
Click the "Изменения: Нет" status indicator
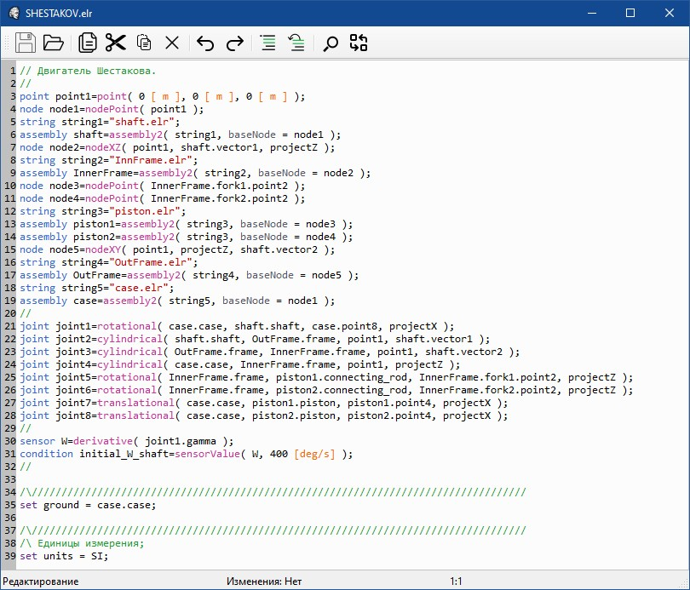coord(264,581)
